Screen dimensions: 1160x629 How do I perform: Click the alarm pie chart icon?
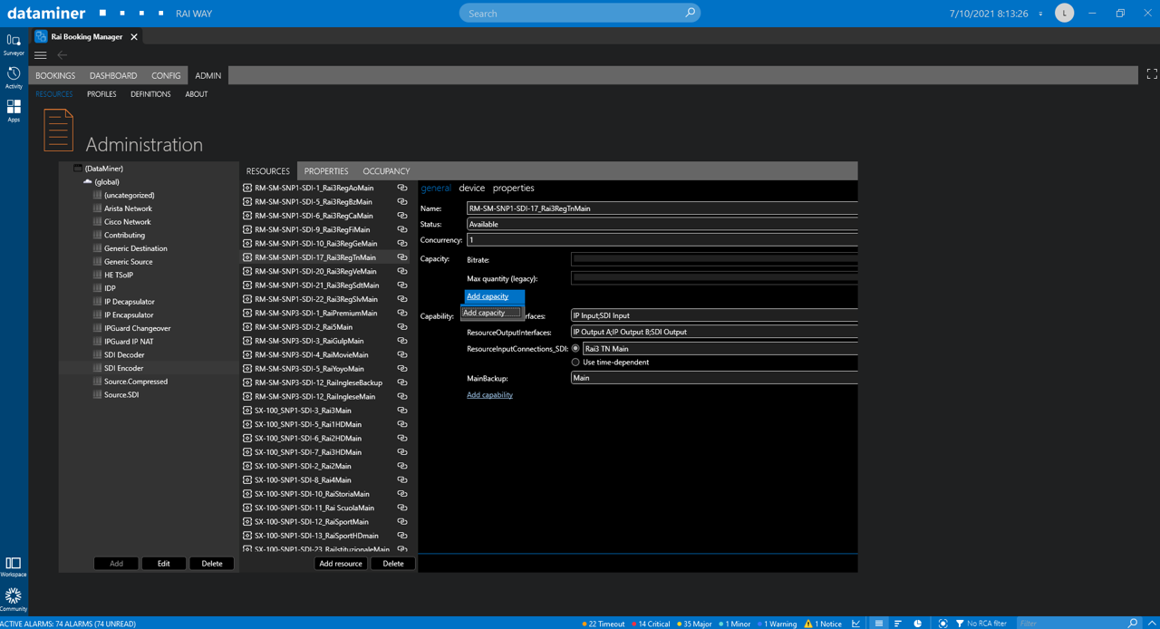918,624
